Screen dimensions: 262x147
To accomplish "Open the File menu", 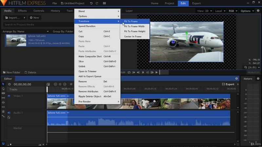I will tap(54, 3).
